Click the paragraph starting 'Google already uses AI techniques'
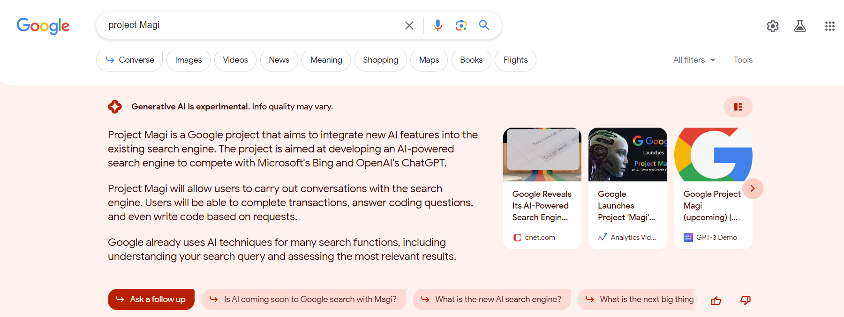This screenshot has width=844, height=317. (x=282, y=249)
